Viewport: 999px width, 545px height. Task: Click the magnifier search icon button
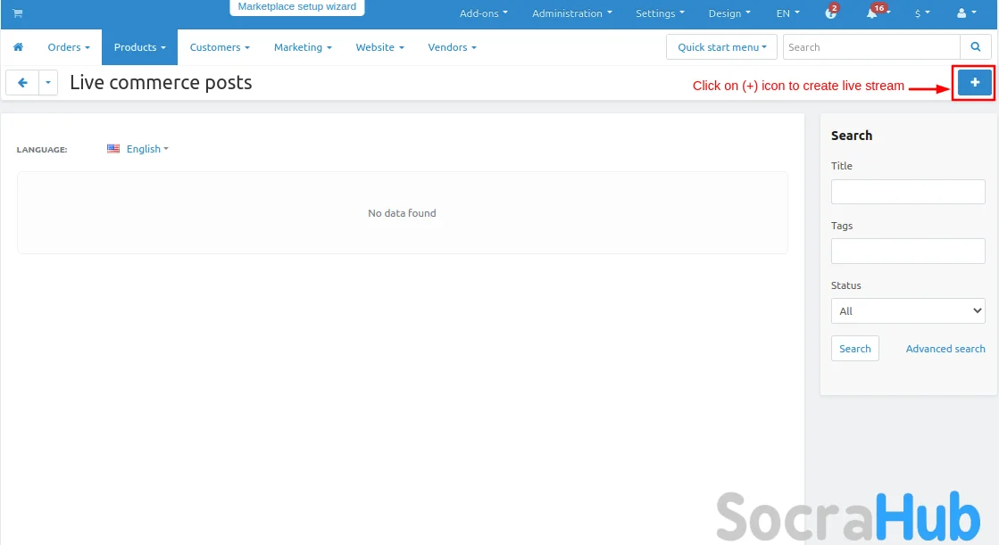tap(974, 47)
